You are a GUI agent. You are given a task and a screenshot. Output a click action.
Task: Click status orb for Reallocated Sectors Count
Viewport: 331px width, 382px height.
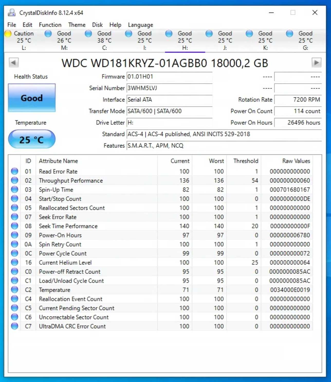click(x=15, y=208)
